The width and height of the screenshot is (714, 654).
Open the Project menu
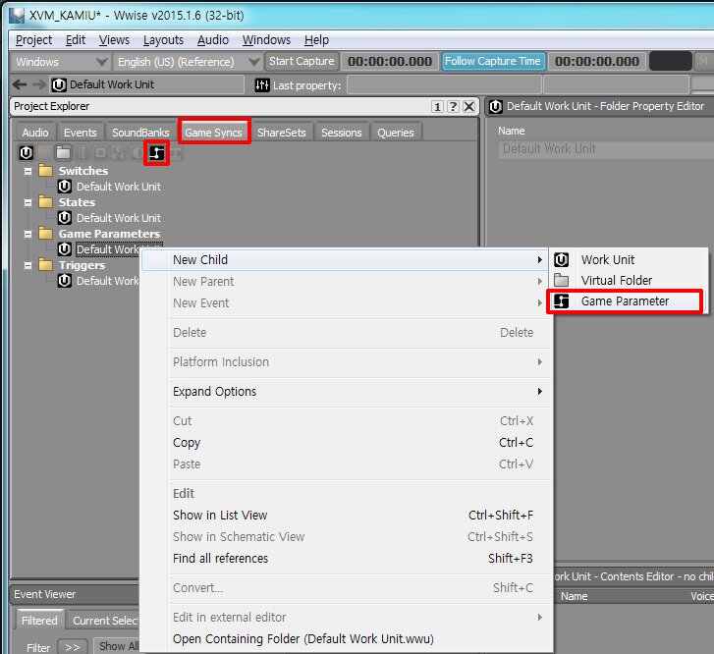point(33,40)
